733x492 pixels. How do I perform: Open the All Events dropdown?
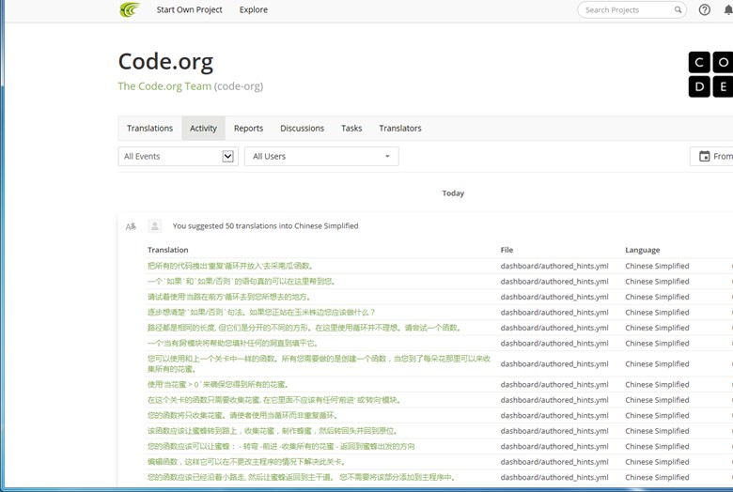[179, 156]
